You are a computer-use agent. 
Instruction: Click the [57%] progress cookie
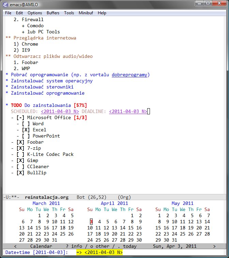click(80, 105)
